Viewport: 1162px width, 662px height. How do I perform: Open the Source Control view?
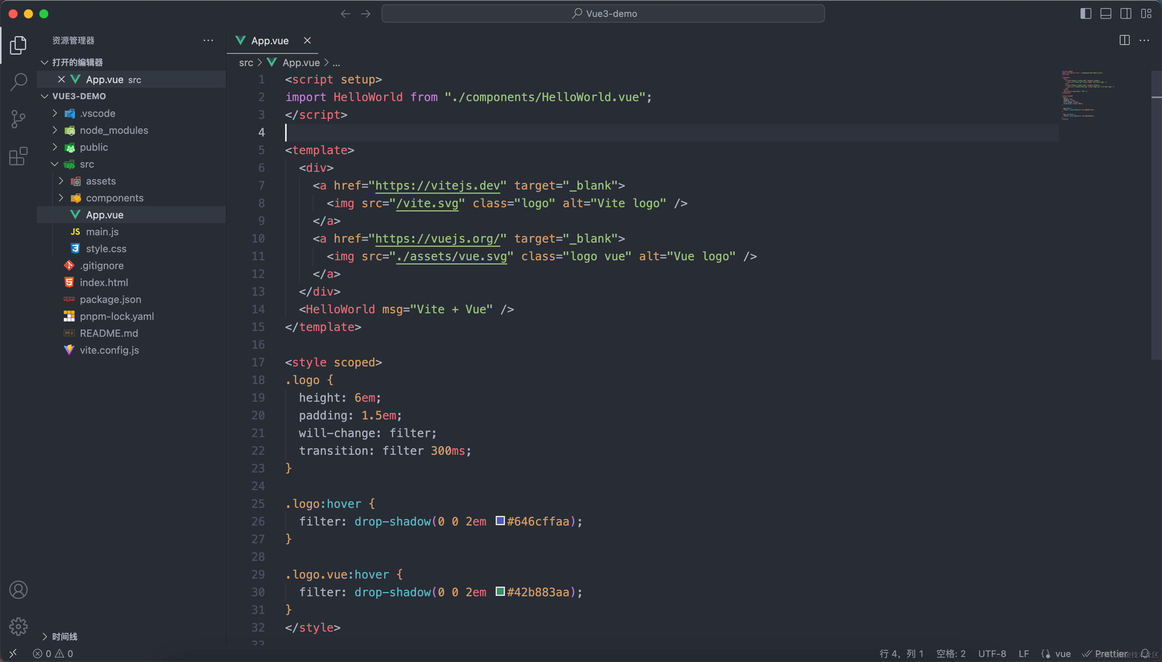18,119
